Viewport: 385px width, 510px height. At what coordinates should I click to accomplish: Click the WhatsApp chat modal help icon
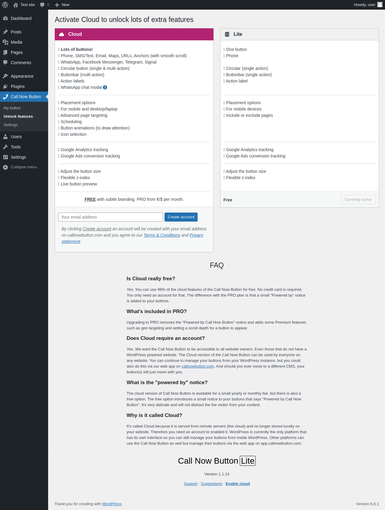pyautogui.click(x=105, y=87)
